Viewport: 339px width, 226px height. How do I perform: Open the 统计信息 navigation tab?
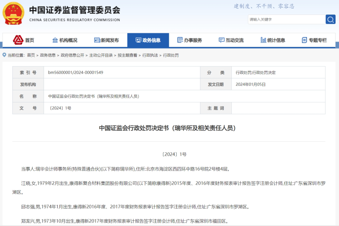[276, 40]
